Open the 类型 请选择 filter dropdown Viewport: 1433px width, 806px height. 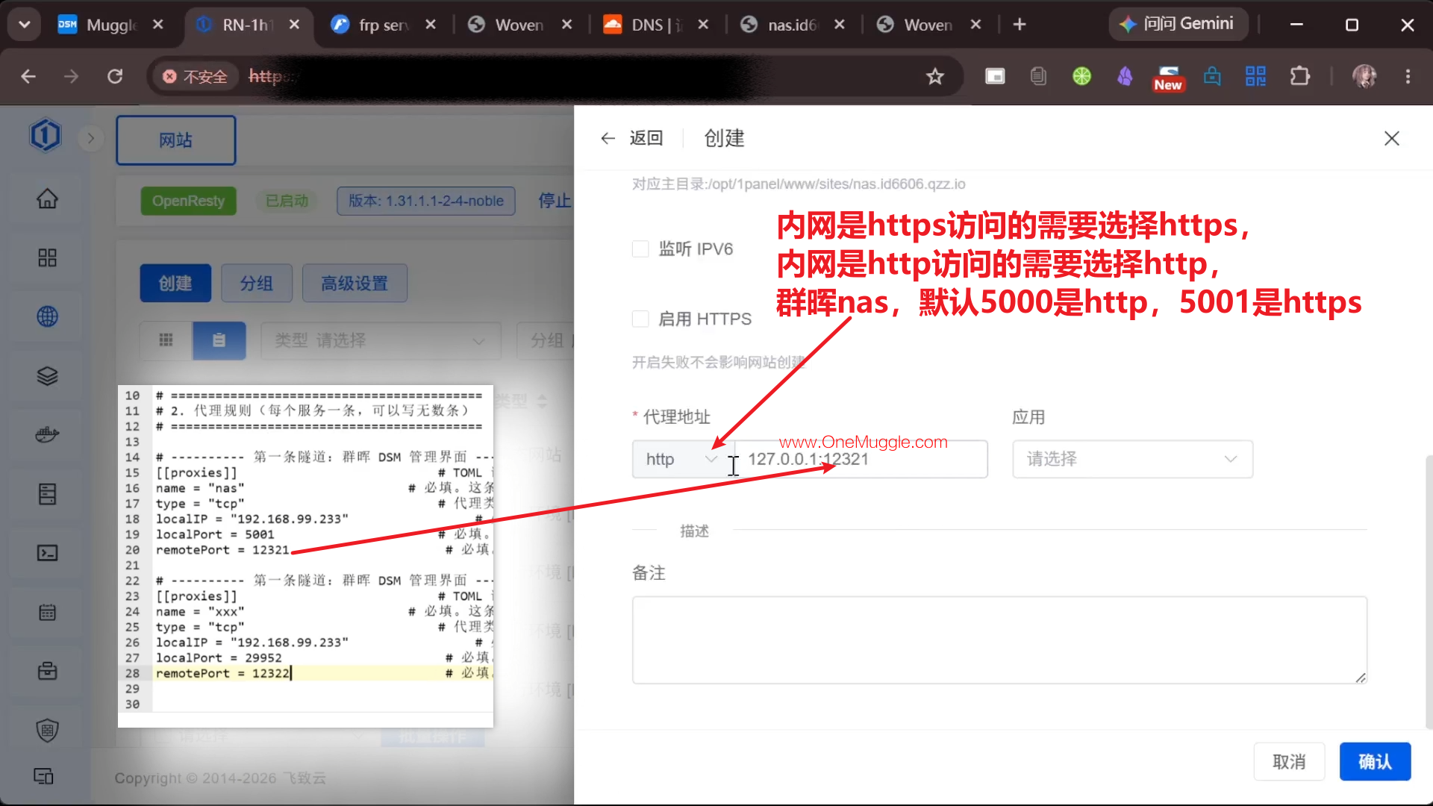click(381, 340)
